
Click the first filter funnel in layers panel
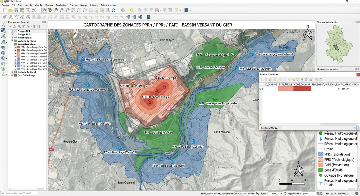(19, 26)
